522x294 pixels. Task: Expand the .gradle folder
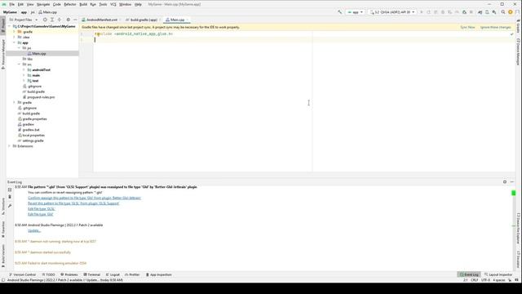pyautogui.click(x=14, y=32)
